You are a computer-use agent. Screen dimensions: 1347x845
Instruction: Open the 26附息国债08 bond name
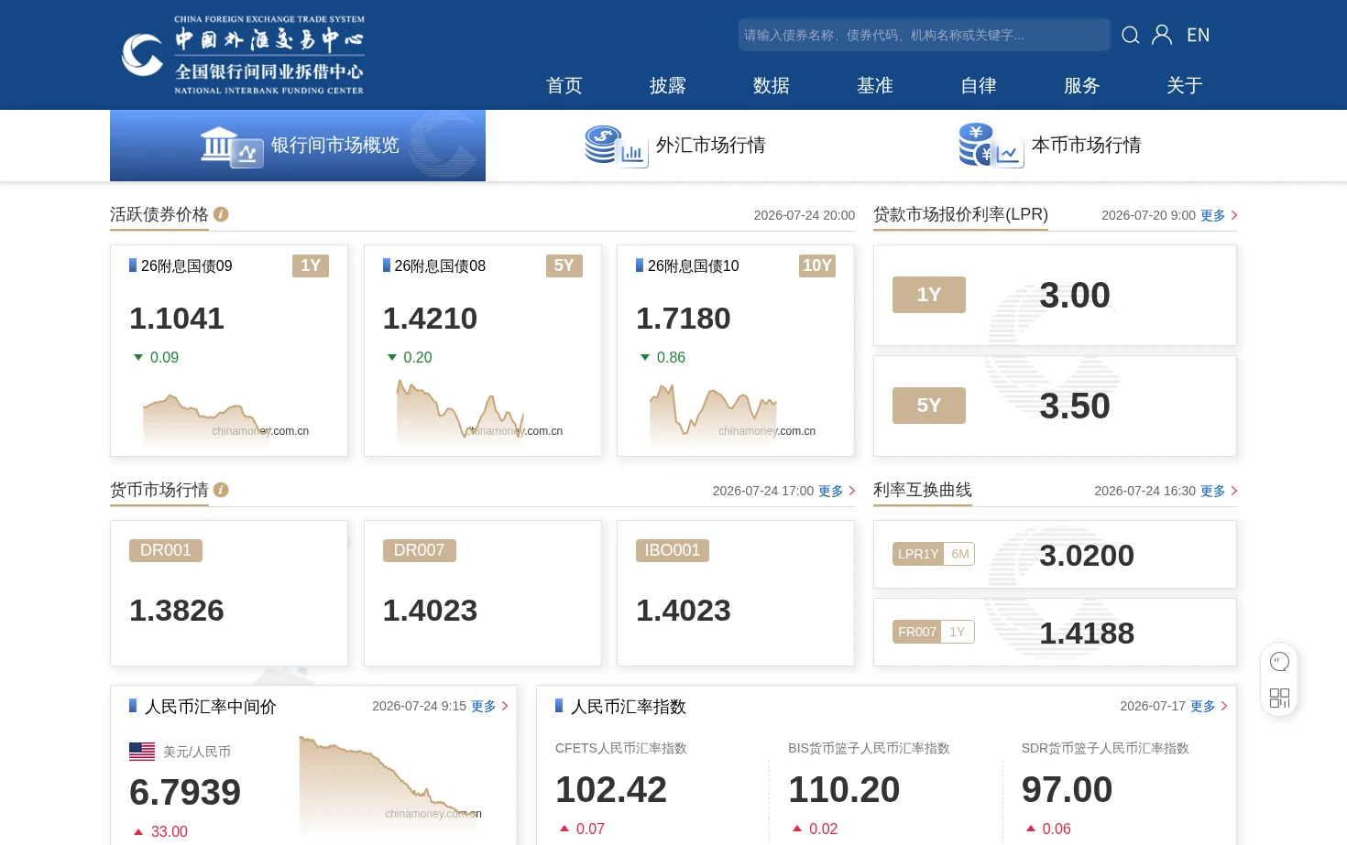point(440,265)
